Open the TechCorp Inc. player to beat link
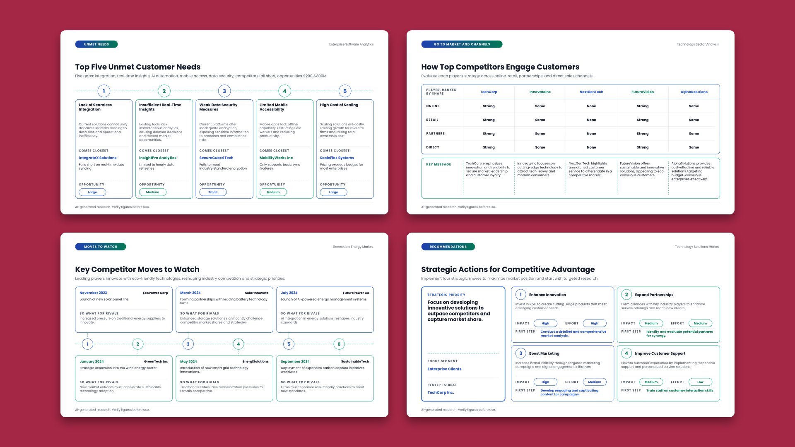This screenshot has height=447, width=795. tap(441, 392)
